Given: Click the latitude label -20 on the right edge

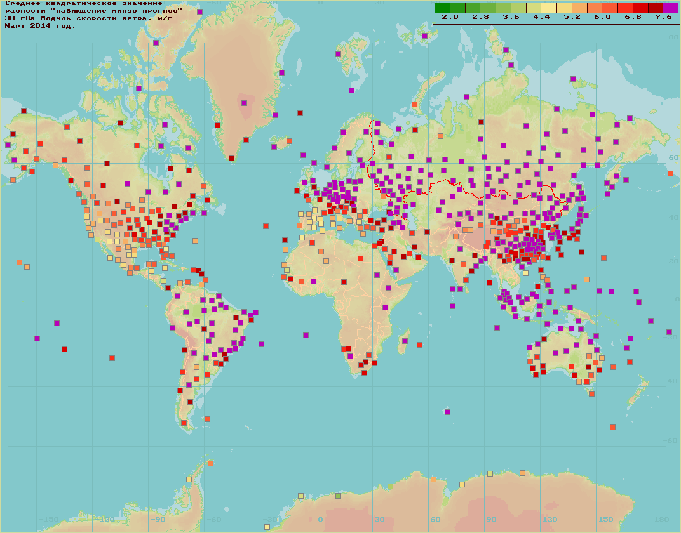Looking at the screenshot, I should pyautogui.click(x=672, y=338).
